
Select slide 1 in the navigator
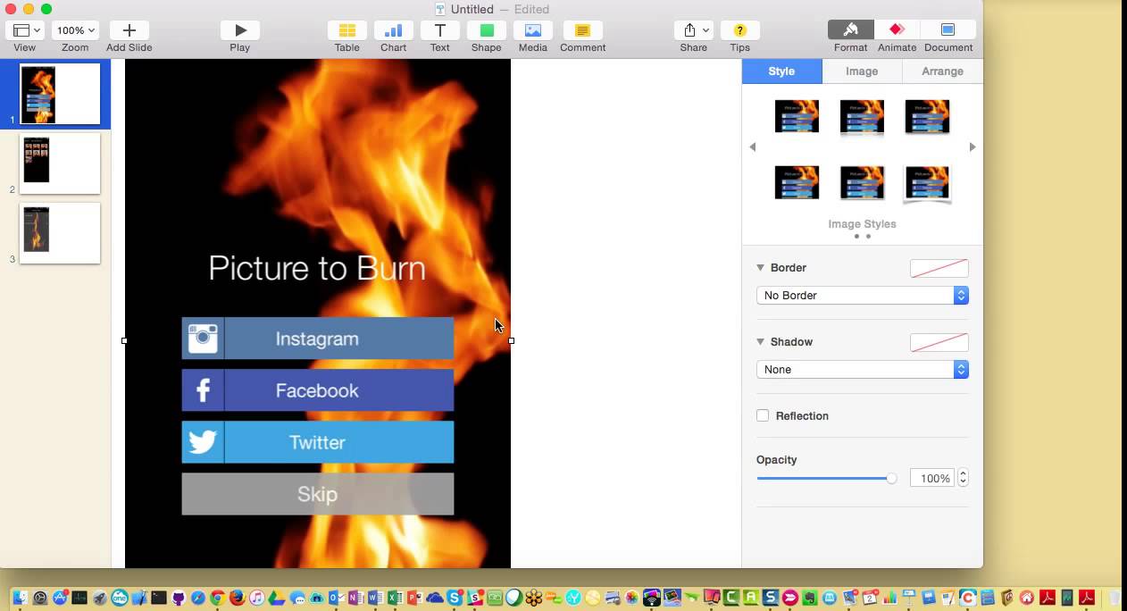(60, 94)
